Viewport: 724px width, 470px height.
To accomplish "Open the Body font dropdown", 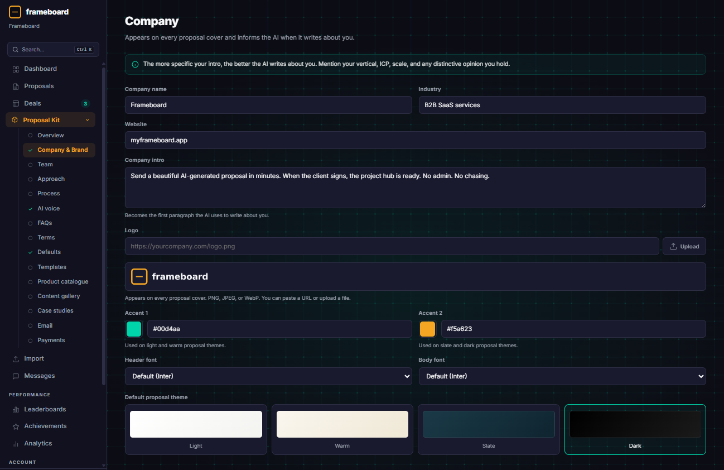I will (562, 376).
